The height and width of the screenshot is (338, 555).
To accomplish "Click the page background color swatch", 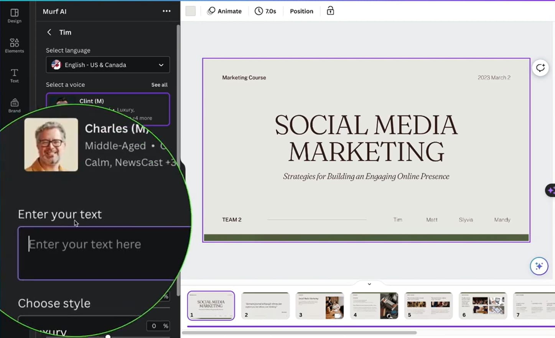I will [191, 11].
